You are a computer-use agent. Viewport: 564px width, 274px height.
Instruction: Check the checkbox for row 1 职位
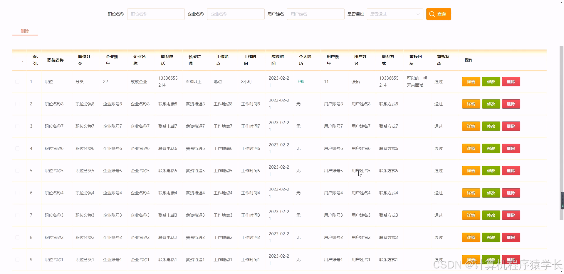click(17, 82)
